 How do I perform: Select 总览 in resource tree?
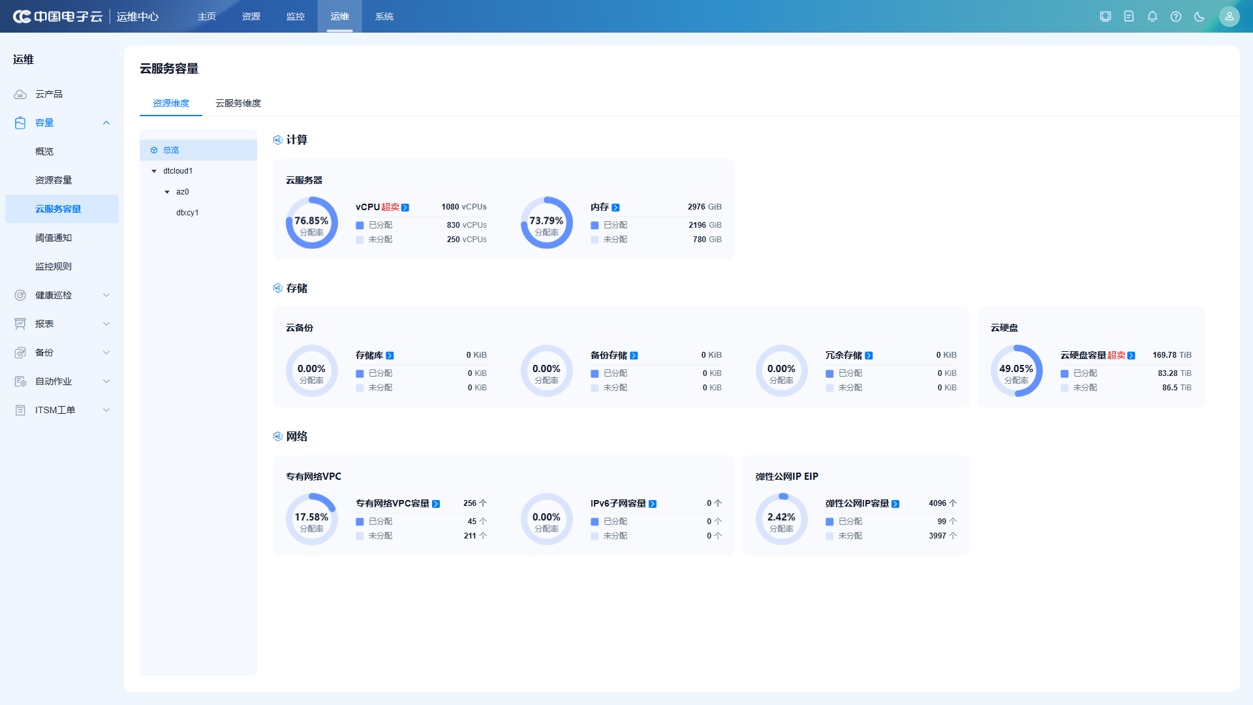(198, 150)
